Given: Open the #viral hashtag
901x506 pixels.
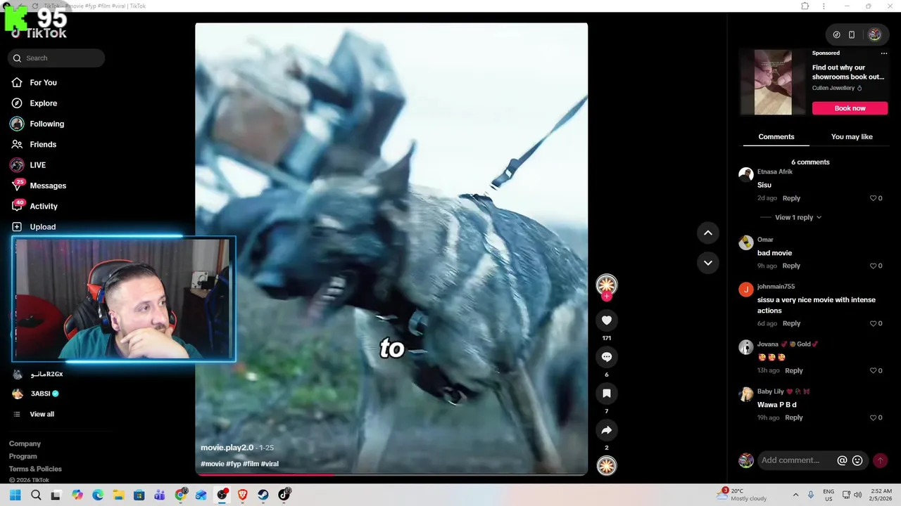Looking at the screenshot, I should pos(270,464).
